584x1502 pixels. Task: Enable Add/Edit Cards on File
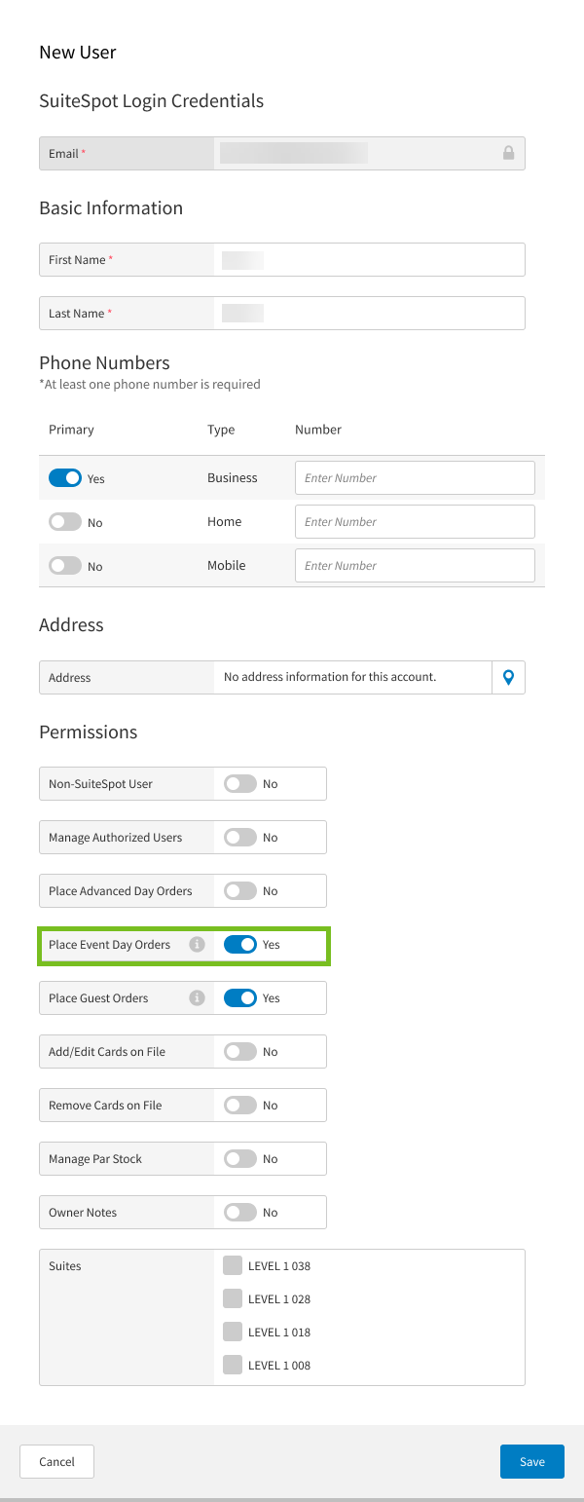(x=240, y=1051)
